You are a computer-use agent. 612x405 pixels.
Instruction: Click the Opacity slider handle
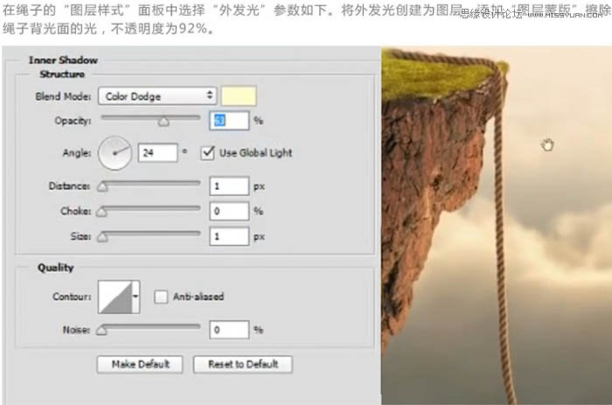coord(163,122)
